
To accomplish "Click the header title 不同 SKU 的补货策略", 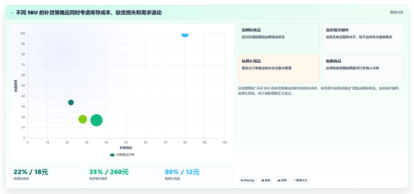I will 89,12.
